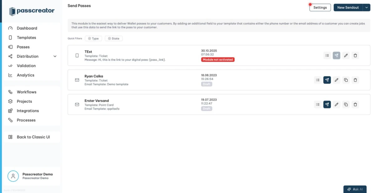Go to Processes
Screen dimensions: 376x193
click(26, 120)
